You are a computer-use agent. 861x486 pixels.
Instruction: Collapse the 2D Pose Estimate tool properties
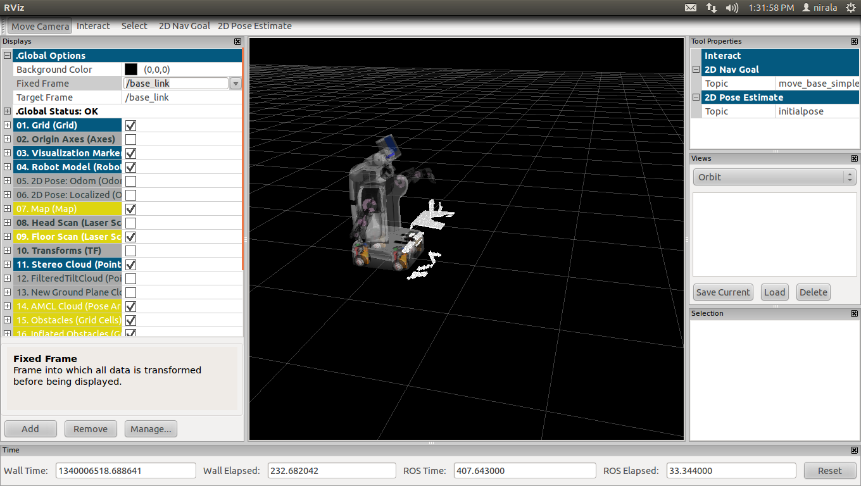click(x=696, y=97)
